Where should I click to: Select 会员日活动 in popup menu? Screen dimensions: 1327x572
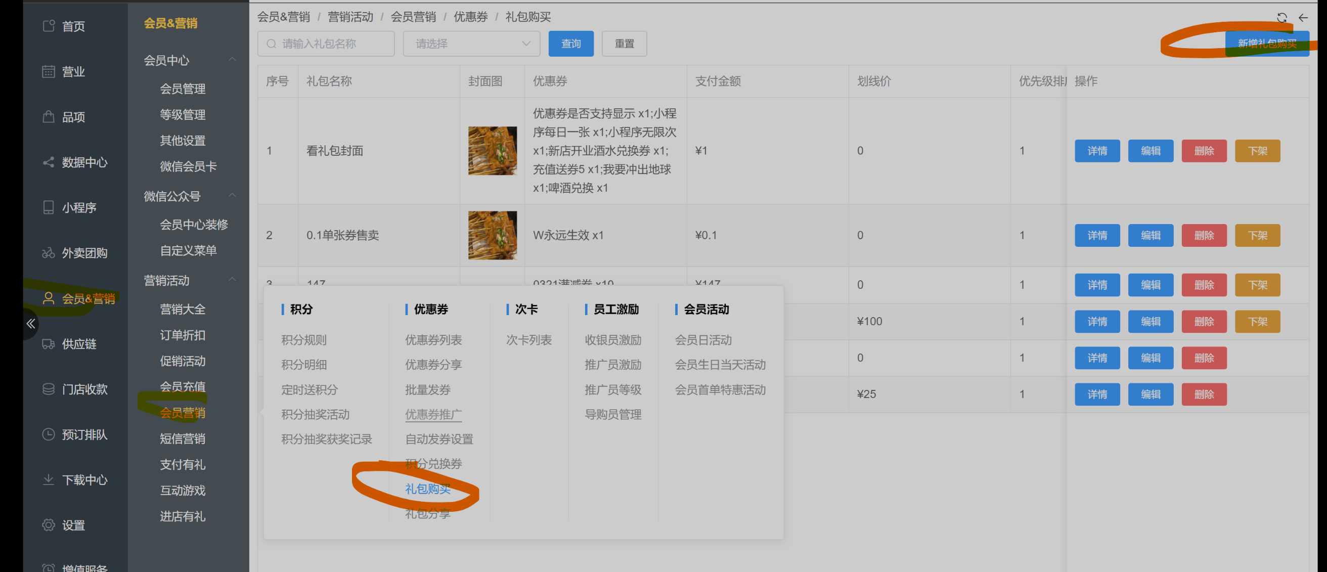coord(703,339)
